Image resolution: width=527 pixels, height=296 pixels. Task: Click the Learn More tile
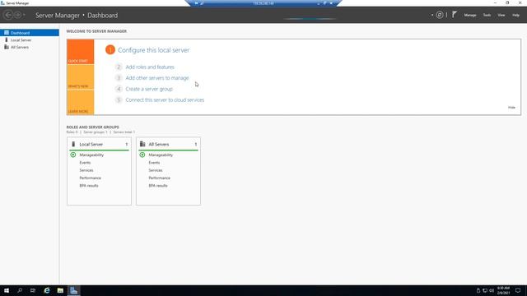pyautogui.click(x=81, y=102)
